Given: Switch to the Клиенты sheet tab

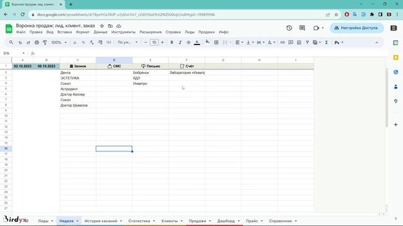Looking at the screenshot, I should 169,221.
